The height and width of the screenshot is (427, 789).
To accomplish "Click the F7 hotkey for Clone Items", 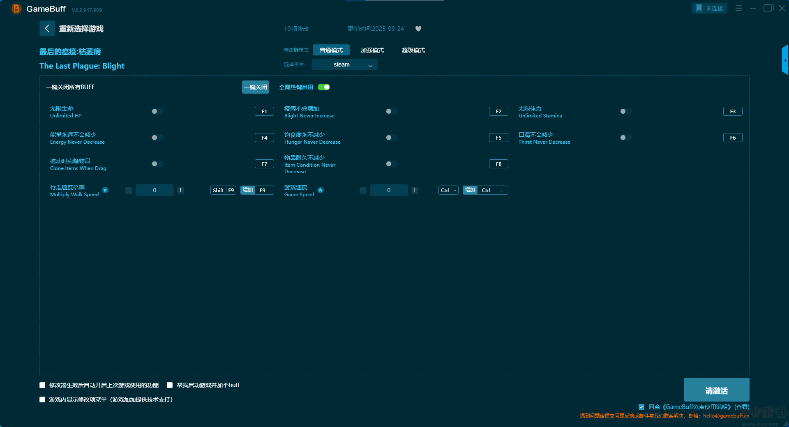I will (x=264, y=164).
